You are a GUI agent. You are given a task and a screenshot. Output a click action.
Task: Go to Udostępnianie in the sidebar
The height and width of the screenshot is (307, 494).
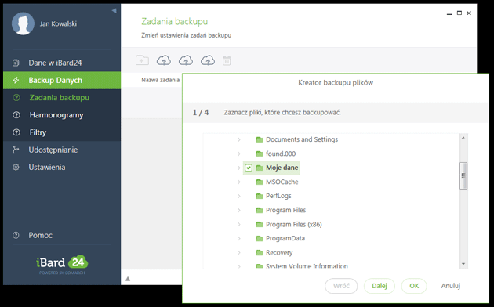pyautogui.click(x=62, y=150)
